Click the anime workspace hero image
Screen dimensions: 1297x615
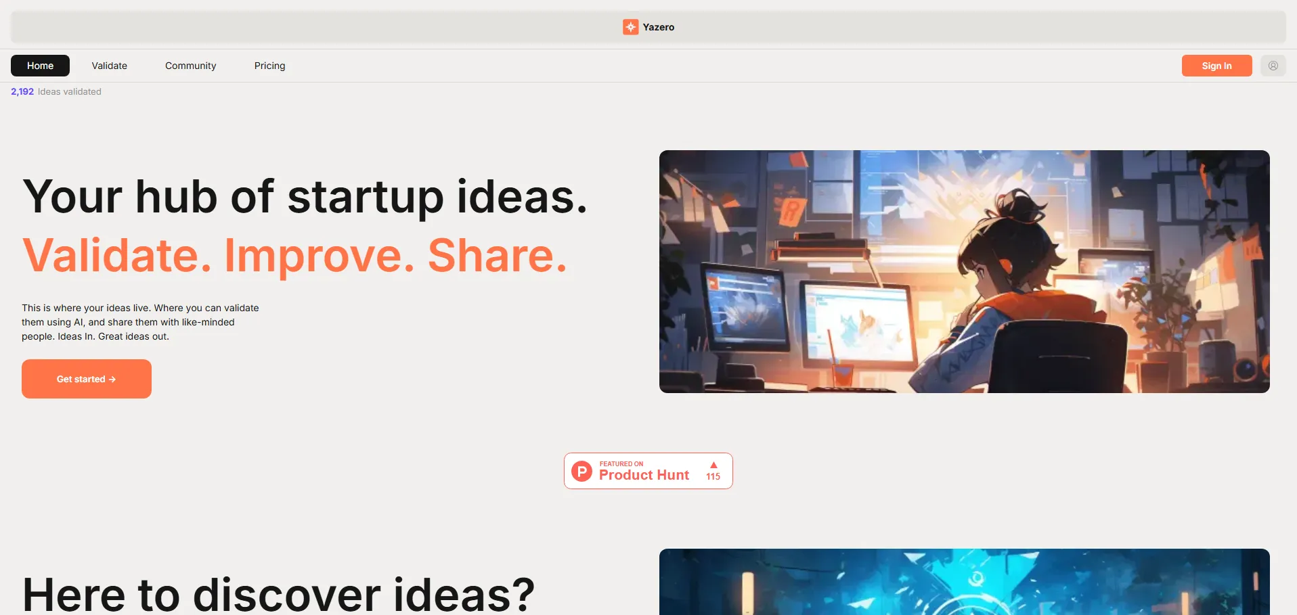click(x=964, y=271)
